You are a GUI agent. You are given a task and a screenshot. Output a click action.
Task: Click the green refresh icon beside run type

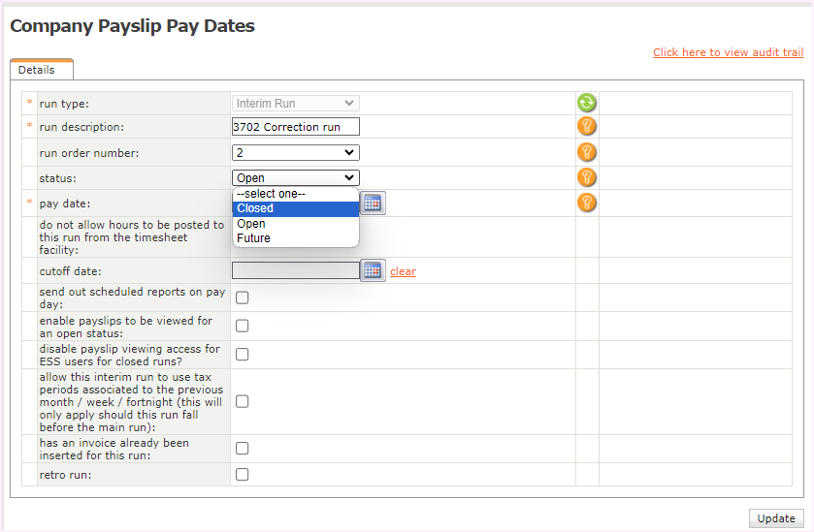click(x=586, y=103)
